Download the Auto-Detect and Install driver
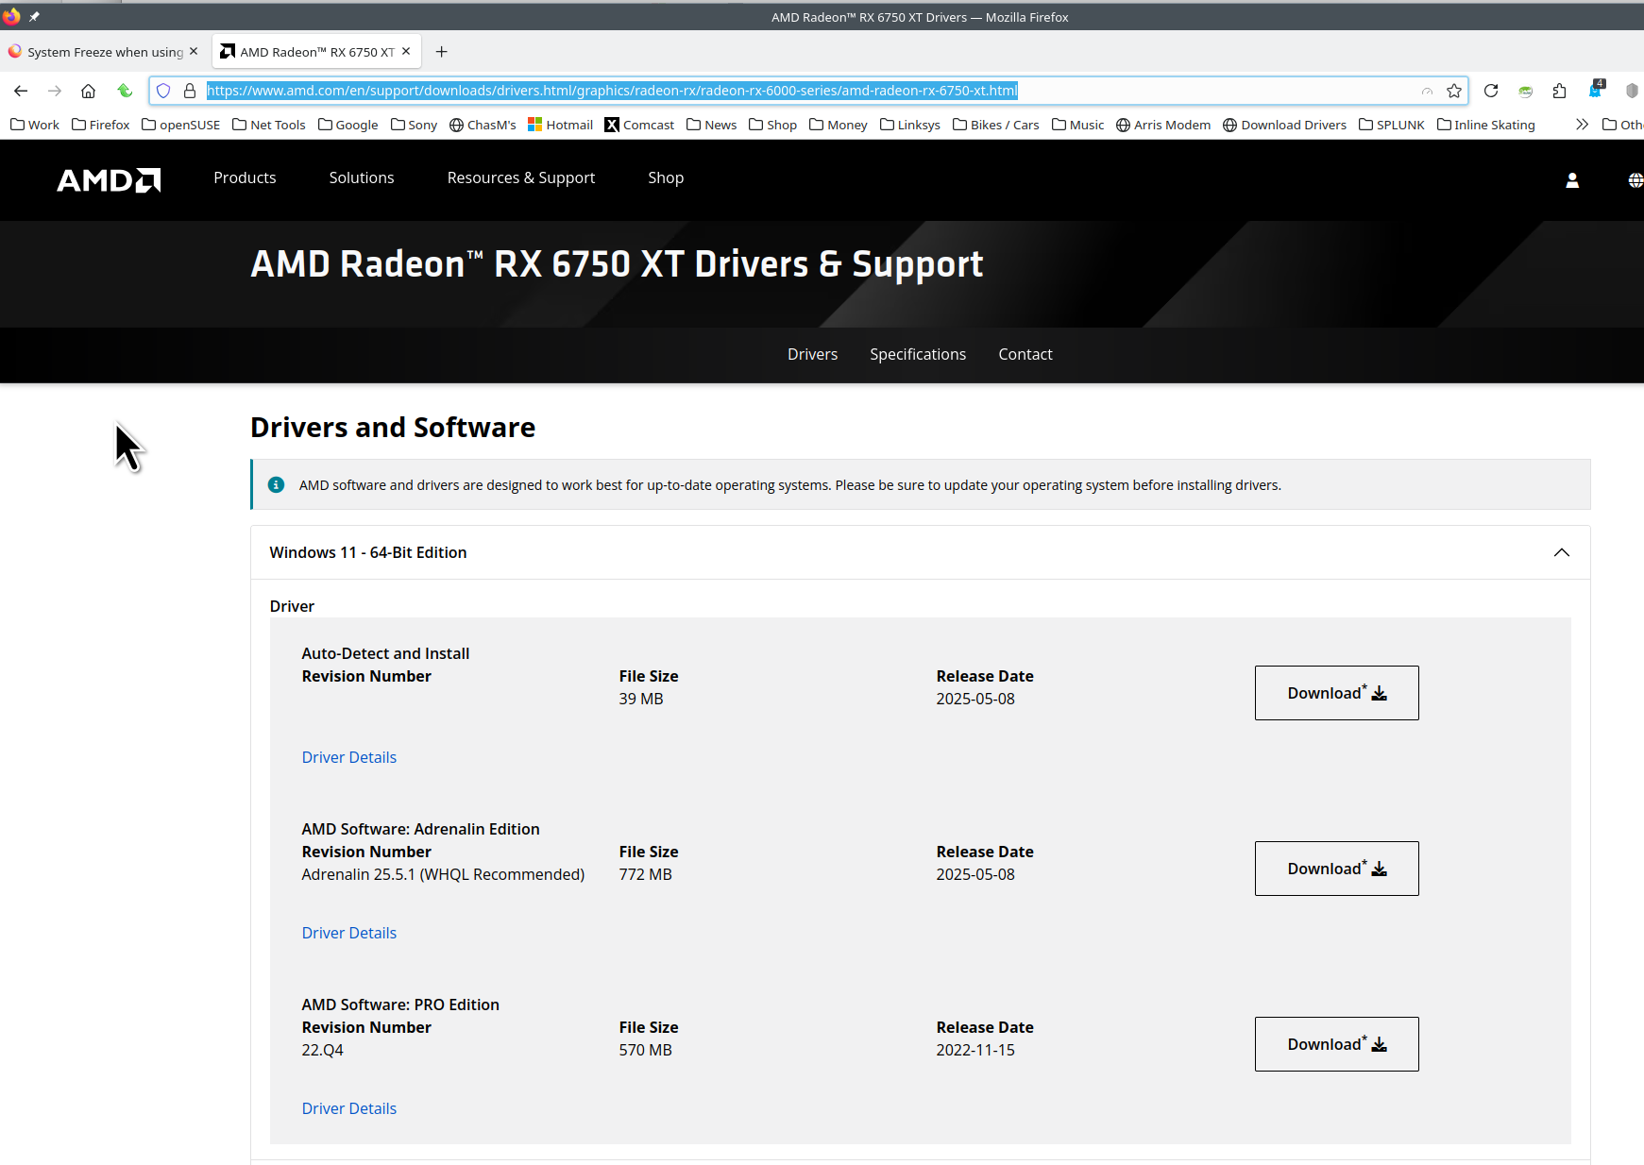The height and width of the screenshot is (1165, 1644). click(1336, 693)
